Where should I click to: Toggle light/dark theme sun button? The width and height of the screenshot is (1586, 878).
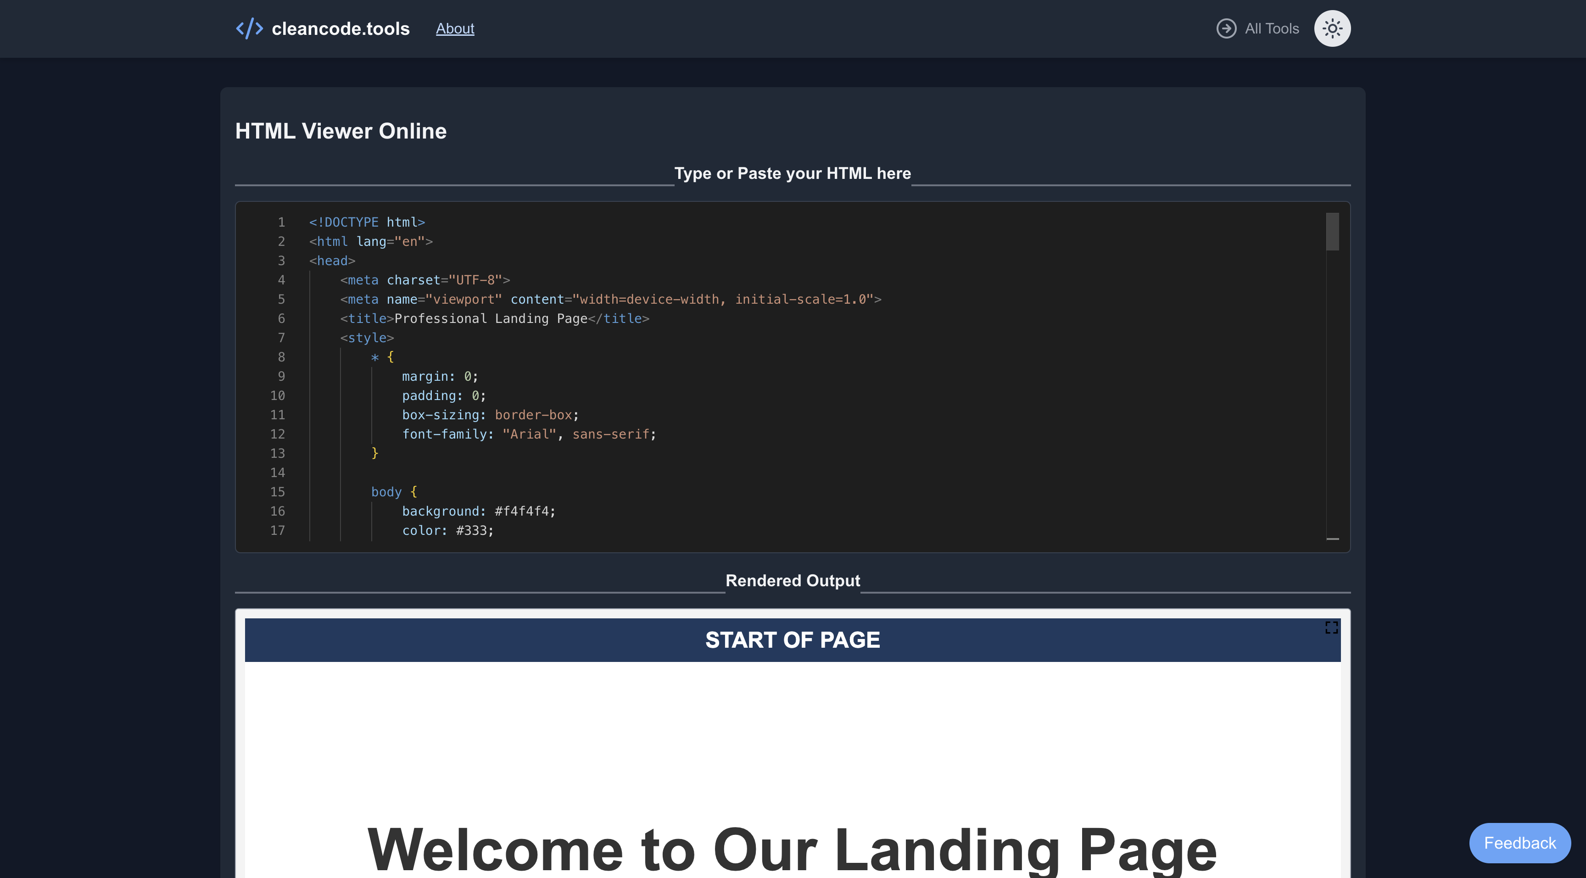pos(1332,28)
